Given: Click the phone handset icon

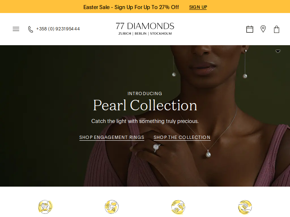Looking at the screenshot, I should 30,29.
